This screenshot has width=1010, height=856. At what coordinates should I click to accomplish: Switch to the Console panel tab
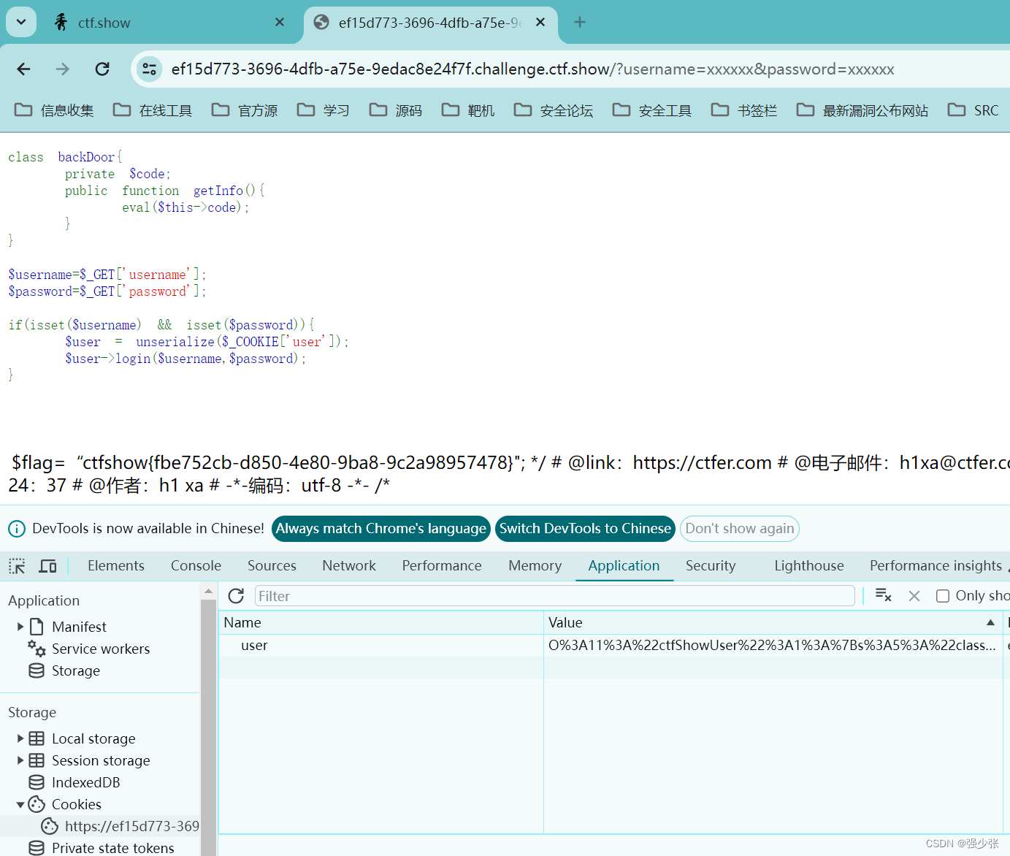[196, 566]
